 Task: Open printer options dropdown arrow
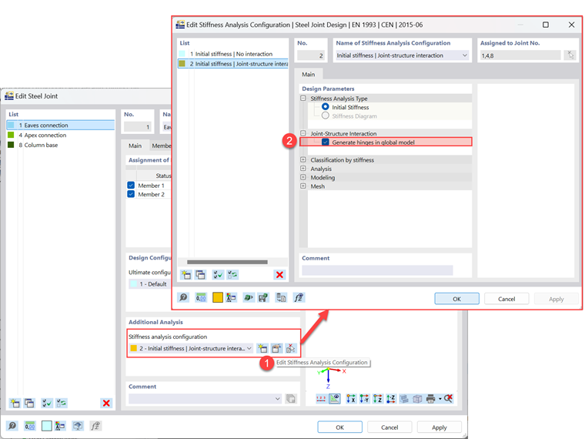440,399
